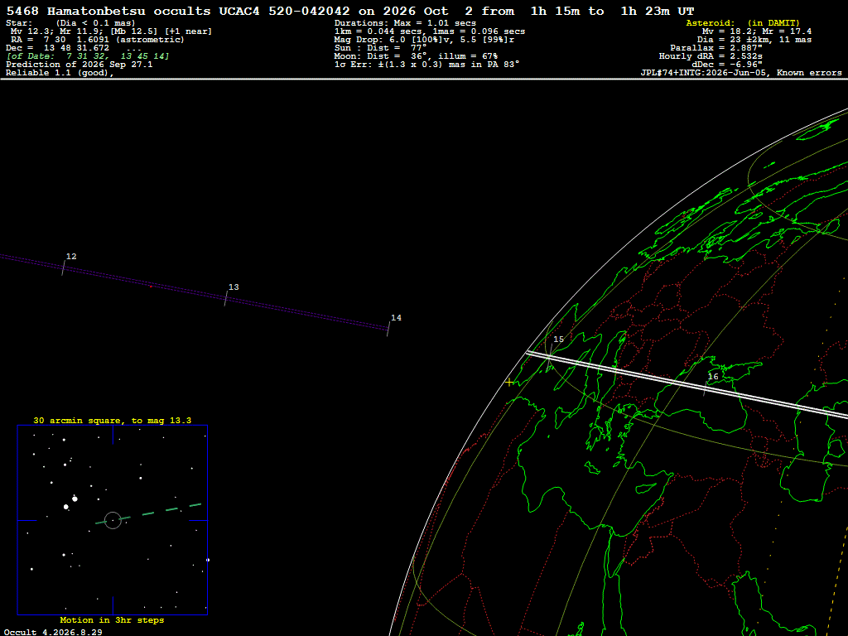The image size is (848, 636).
Task: Click the "Mag Drop: 6.0" information line
Action: coord(424,40)
